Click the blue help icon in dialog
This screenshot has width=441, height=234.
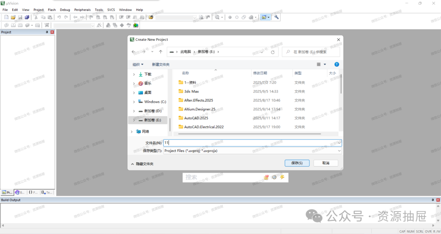(336, 64)
